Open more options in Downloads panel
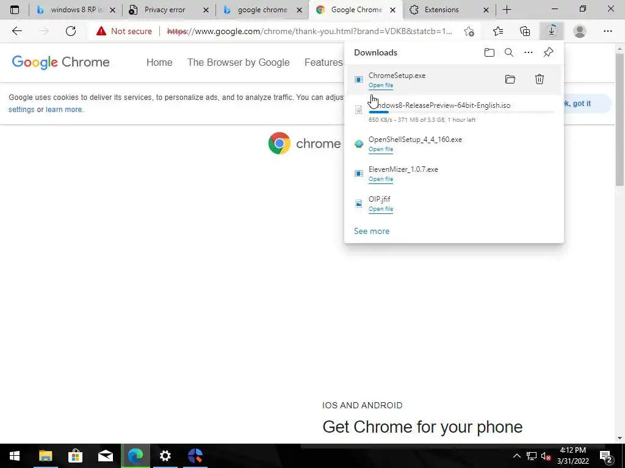Image resolution: width=625 pixels, height=468 pixels. point(529,52)
